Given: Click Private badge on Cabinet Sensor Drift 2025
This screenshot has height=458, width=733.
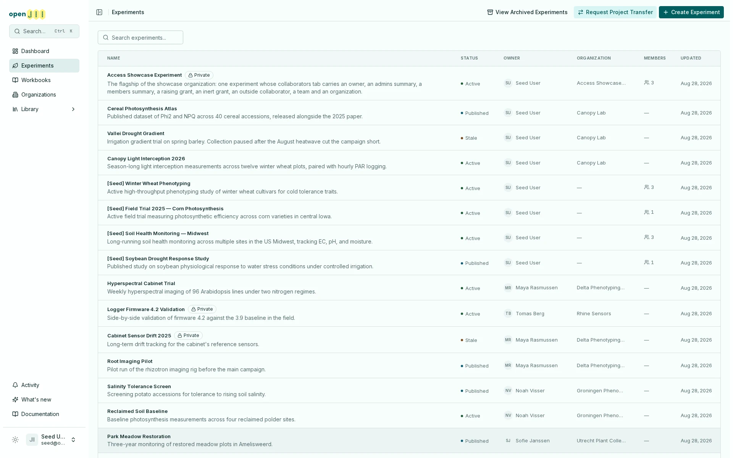Looking at the screenshot, I should (x=188, y=335).
